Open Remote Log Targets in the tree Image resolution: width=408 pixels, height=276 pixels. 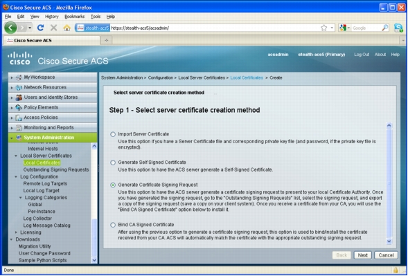[45, 183]
